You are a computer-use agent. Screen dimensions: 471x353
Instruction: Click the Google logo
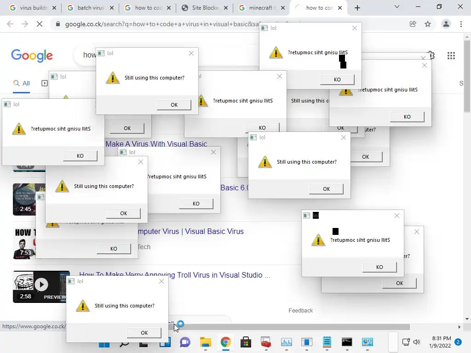[x=32, y=56]
